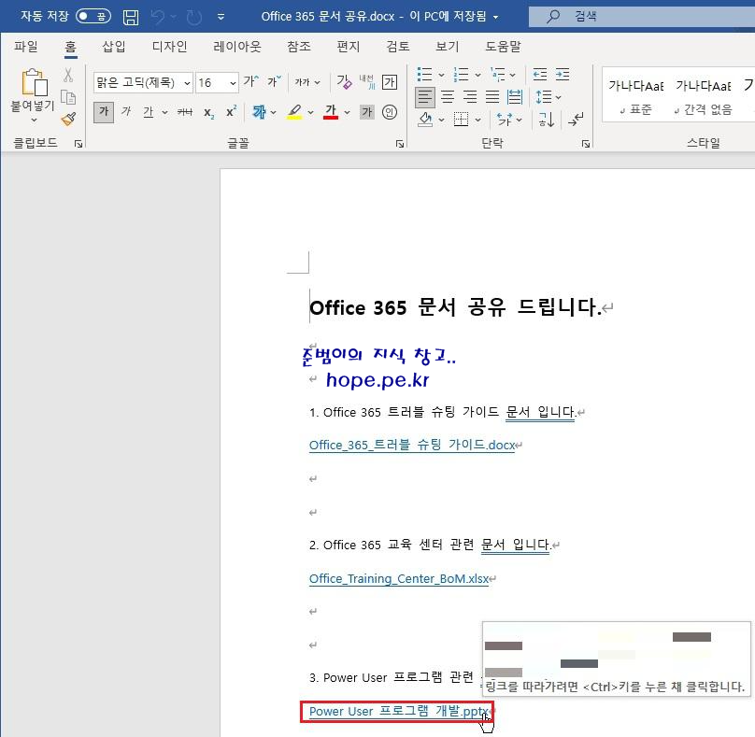This screenshot has width=755, height=737.
Task: Expand the 붙여넣기 paste options arrow
Action: [x=34, y=120]
